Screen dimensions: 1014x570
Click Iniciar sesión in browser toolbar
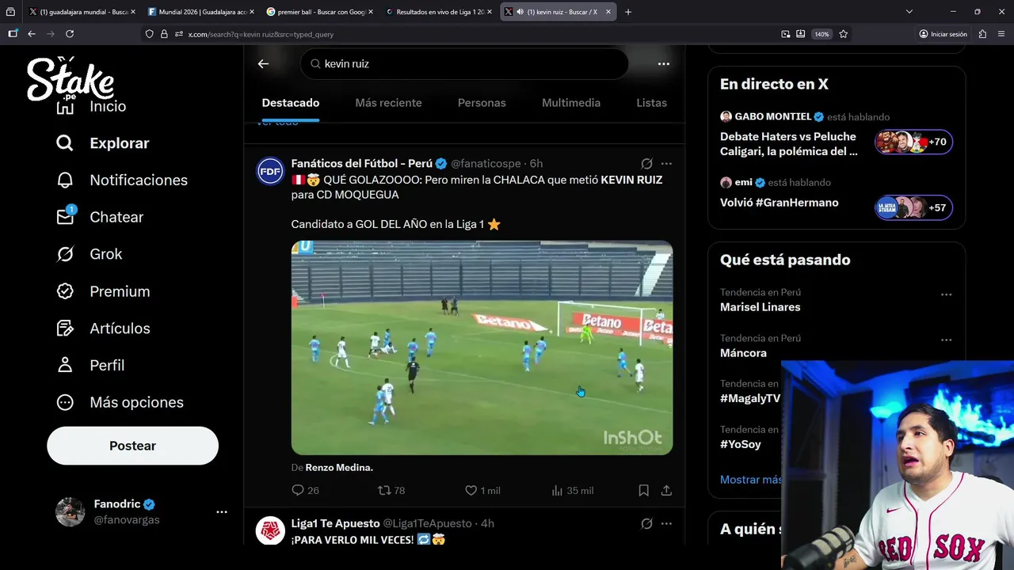click(943, 34)
